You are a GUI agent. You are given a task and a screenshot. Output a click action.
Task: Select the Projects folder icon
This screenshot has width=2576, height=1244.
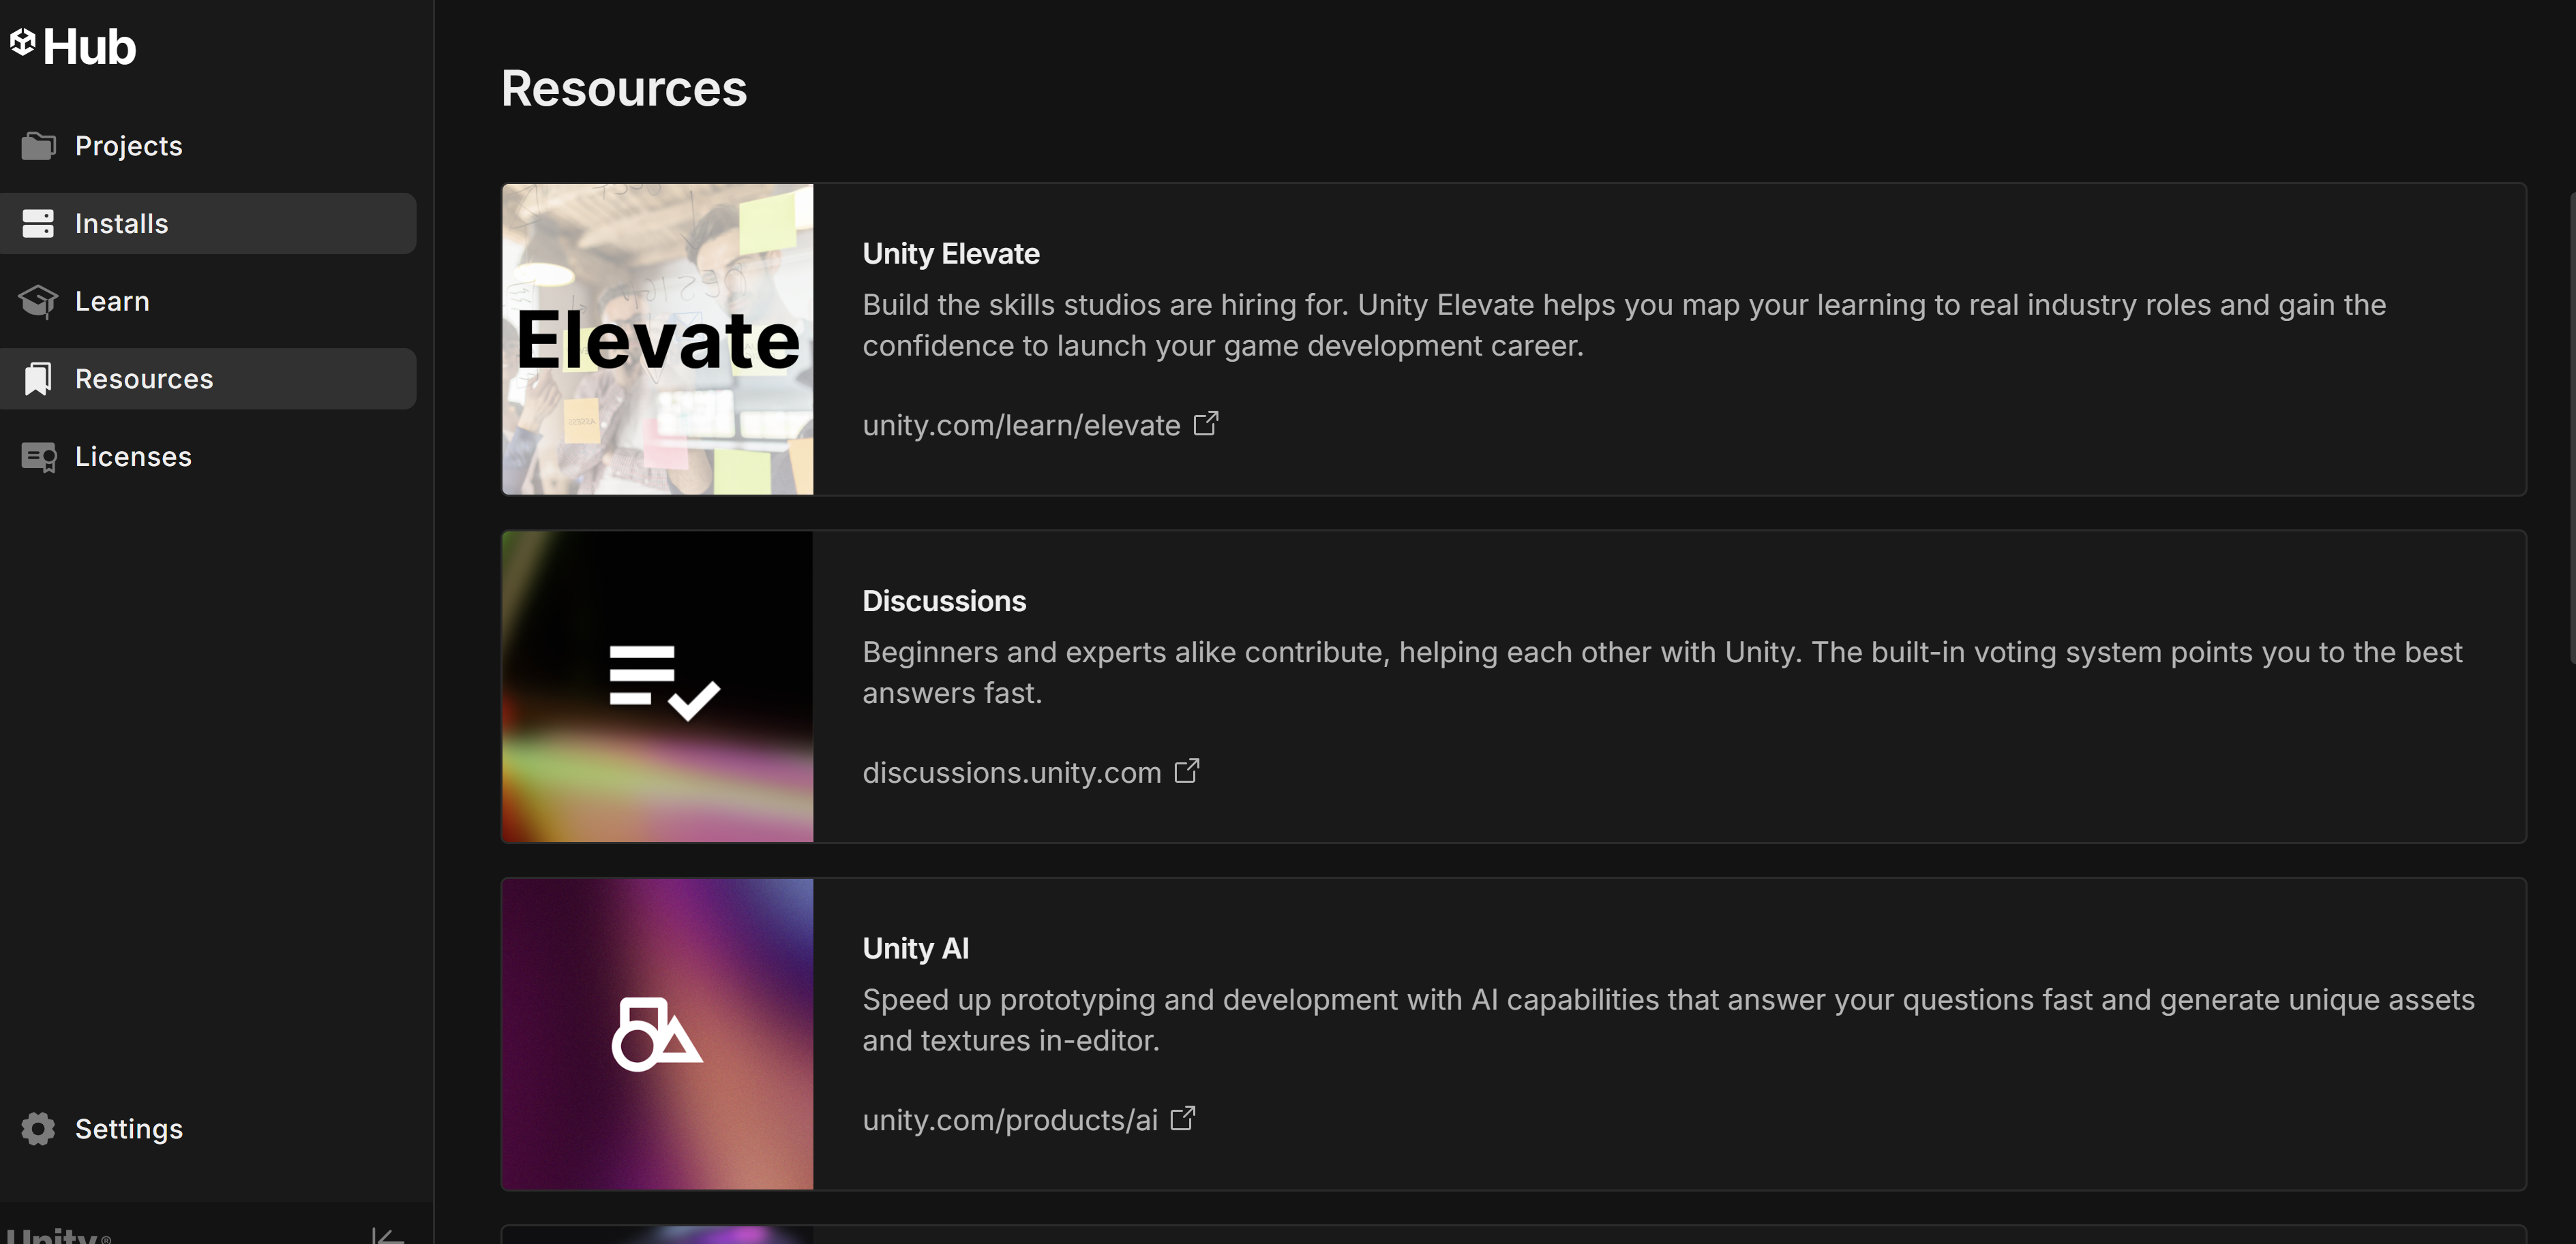pyautogui.click(x=38, y=145)
